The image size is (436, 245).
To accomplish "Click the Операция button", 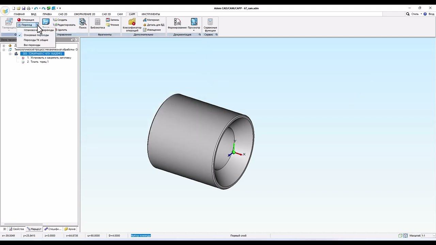I will click(x=26, y=20).
